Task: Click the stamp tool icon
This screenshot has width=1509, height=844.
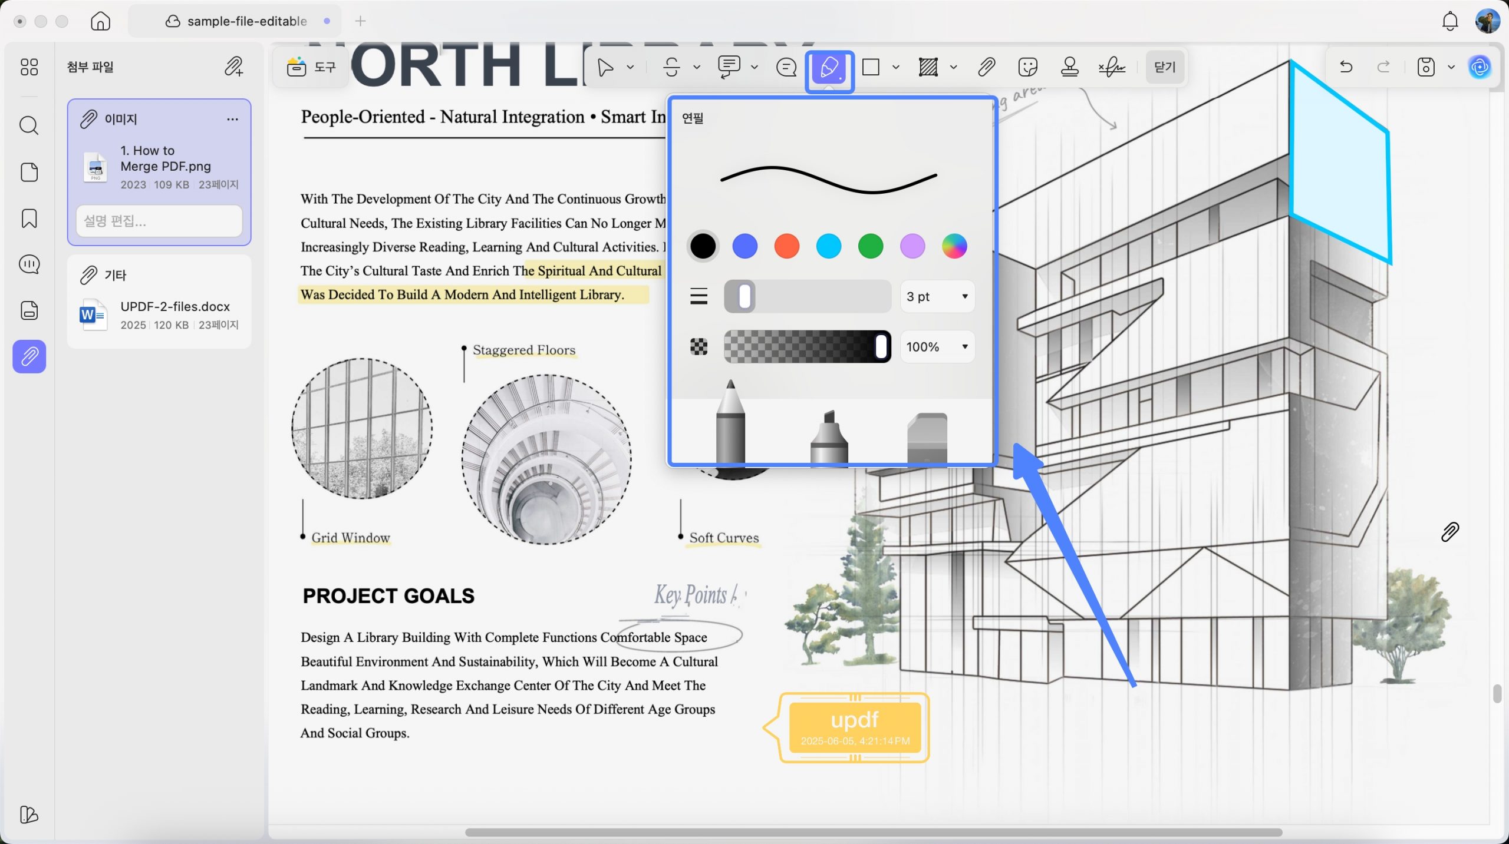Action: [1069, 67]
